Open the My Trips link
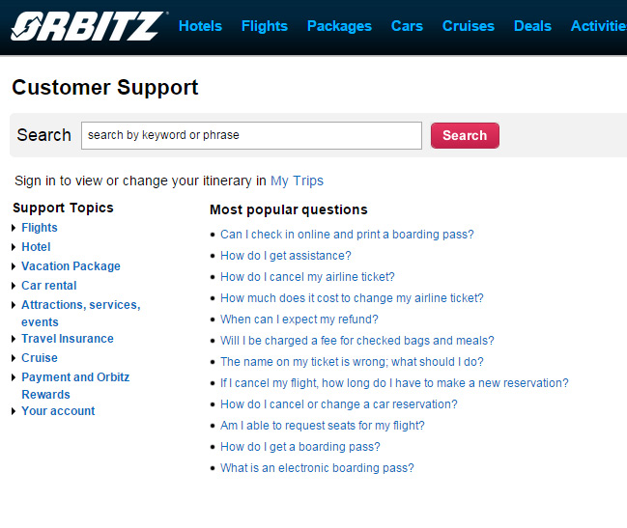This screenshot has width=627, height=528. (x=297, y=181)
